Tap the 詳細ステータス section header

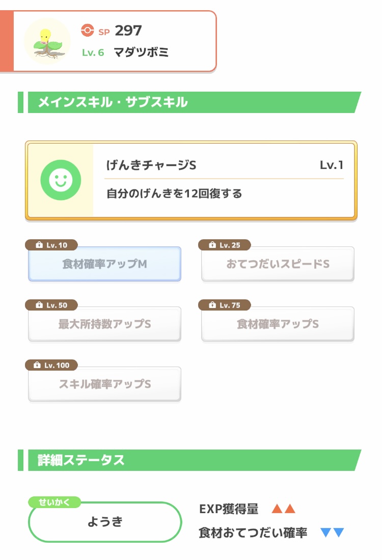[190, 460]
